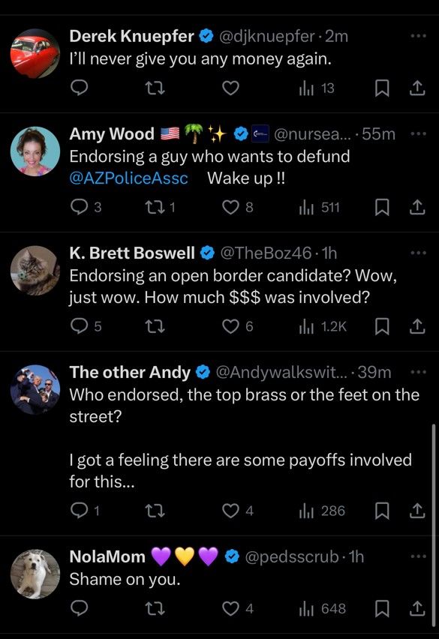
Task: Click the vertical scrollbar on right edge
Action: point(433,525)
